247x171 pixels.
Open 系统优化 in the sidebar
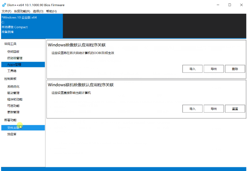(x=23, y=87)
